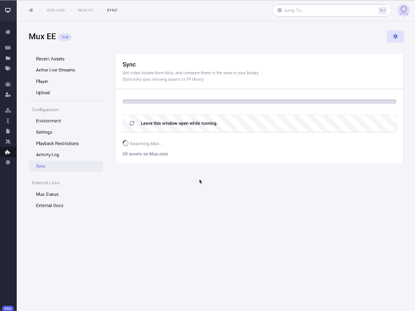
Task: Open the Categories tags icon in sidebar
Action: [8, 69]
